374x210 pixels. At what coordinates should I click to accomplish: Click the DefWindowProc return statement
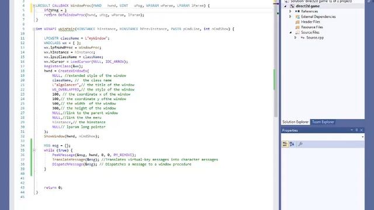click(94, 15)
